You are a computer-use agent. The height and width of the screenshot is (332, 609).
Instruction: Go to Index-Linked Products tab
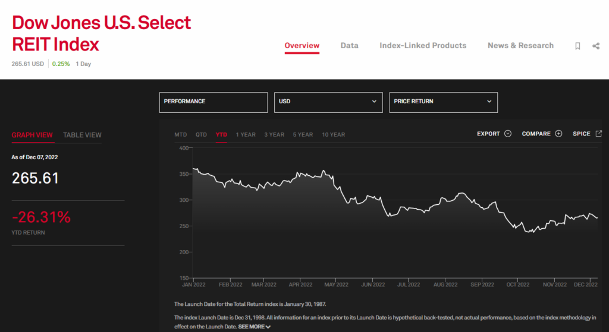(423, 46)
